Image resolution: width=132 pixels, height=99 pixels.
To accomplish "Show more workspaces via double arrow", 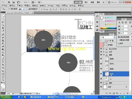I will point(103,2).
